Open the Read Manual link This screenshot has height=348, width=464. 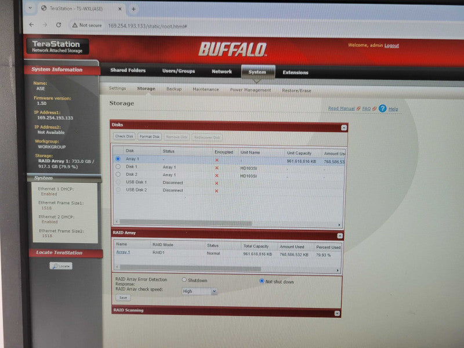tap(341, 108)
